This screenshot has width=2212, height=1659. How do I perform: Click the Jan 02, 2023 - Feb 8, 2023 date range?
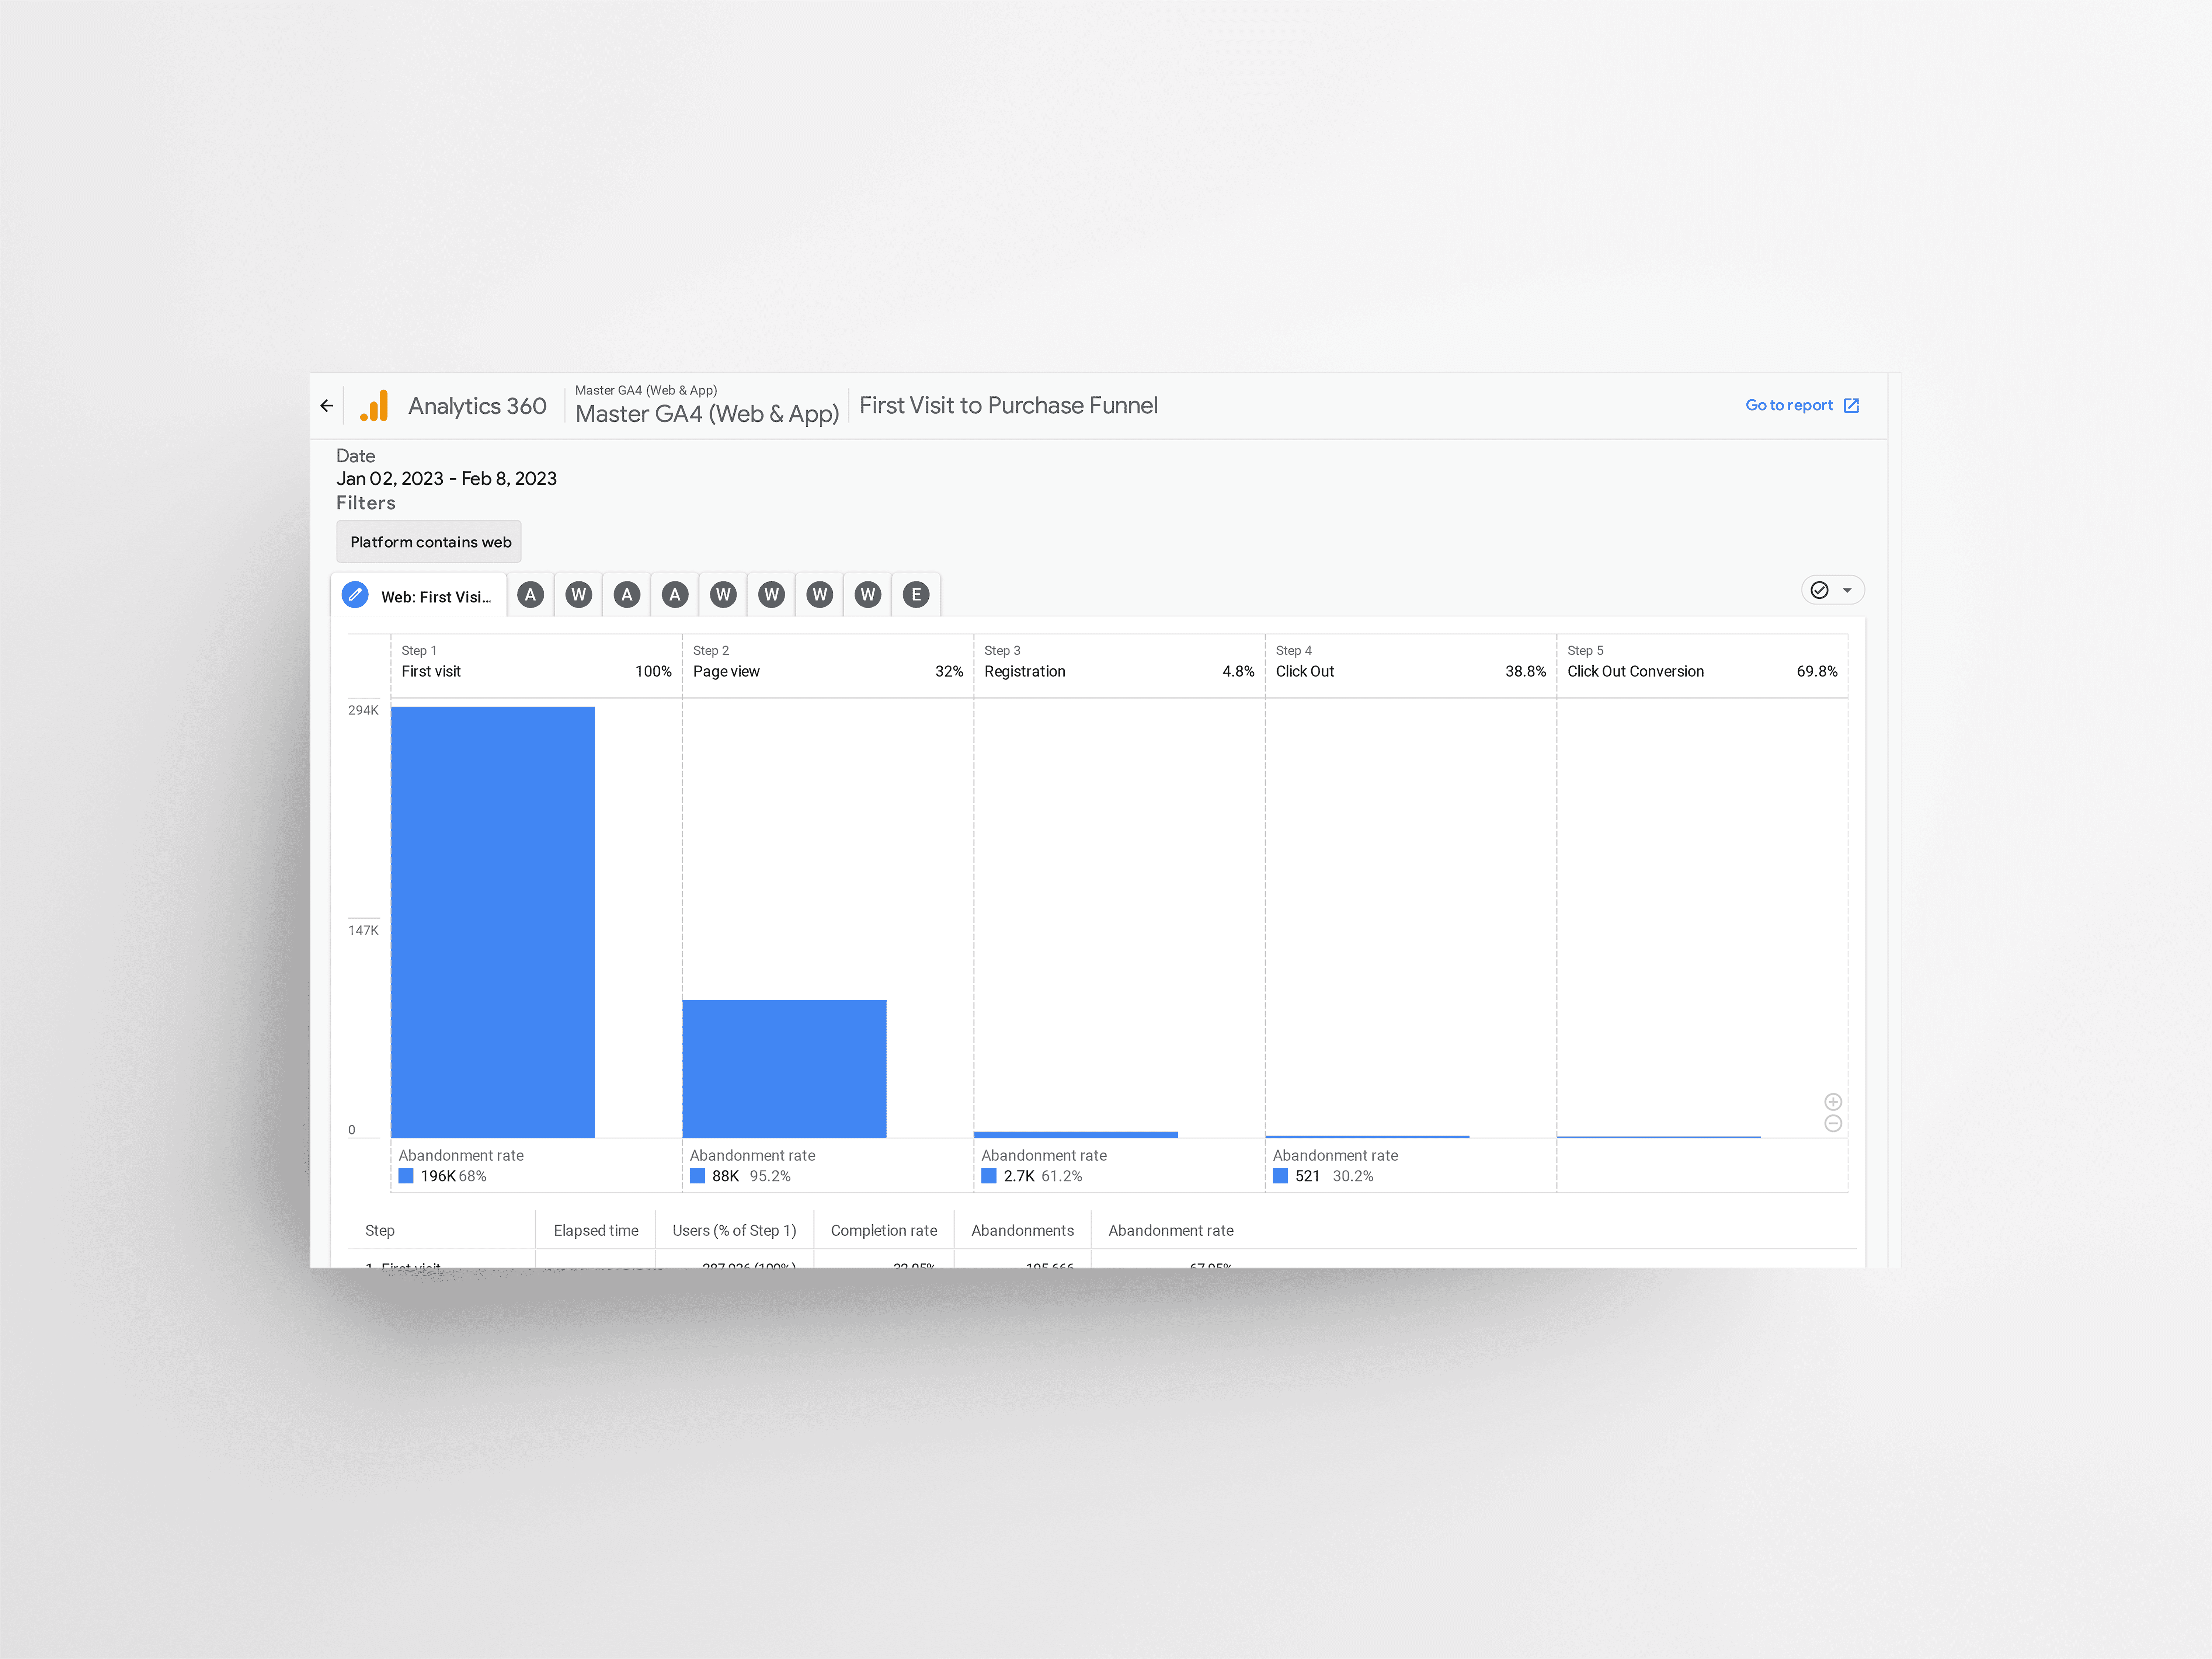click(446, 479)
